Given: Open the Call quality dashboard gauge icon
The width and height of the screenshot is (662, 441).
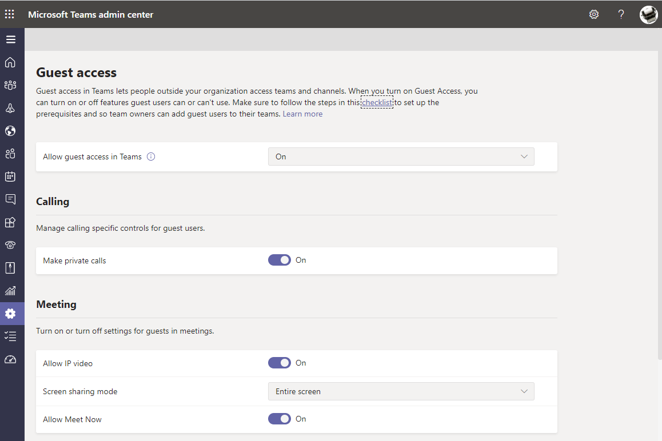Looking at the screenshot, I should point(10,359).
